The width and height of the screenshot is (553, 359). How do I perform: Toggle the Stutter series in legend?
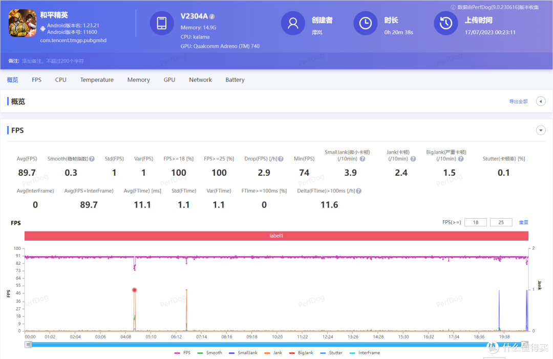pyautogui.click(x=331, y=353)
